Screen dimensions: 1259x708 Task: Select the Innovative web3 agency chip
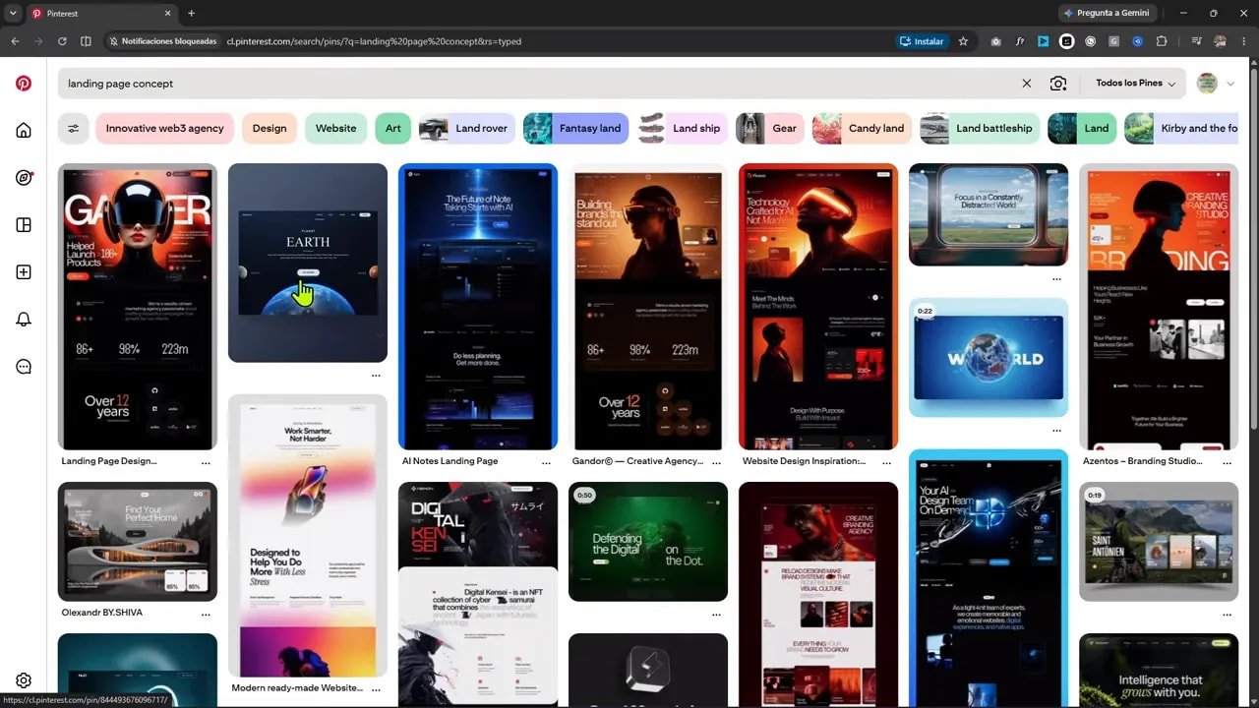164,128
